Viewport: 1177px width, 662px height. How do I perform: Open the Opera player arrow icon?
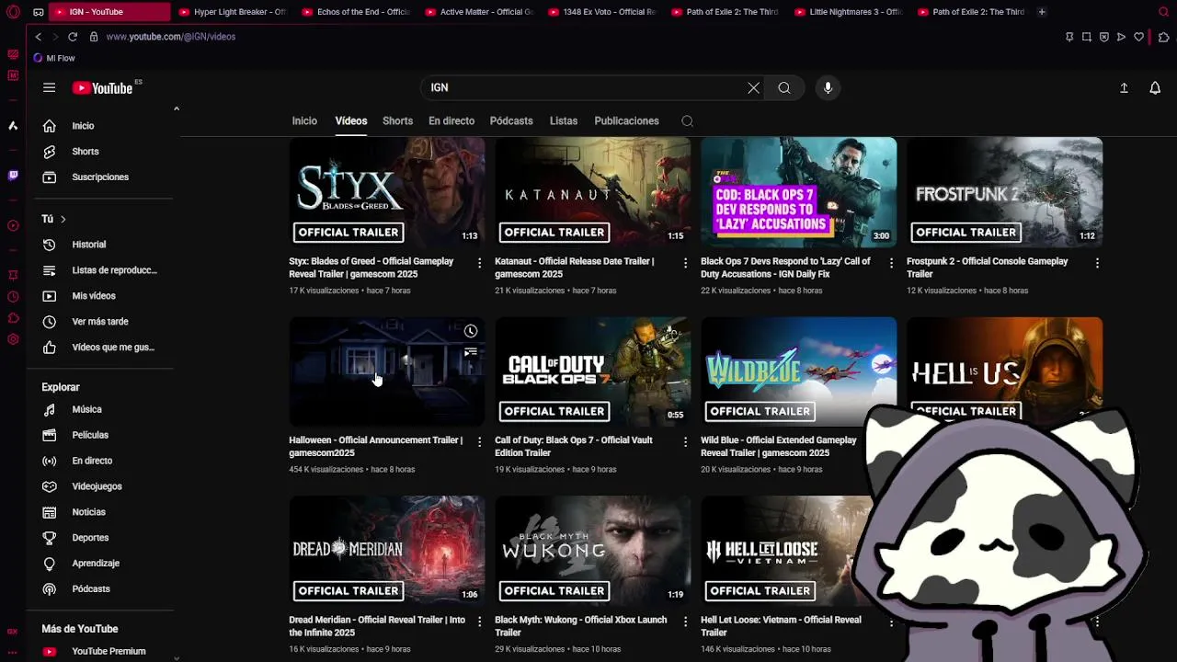[1121, 37]
